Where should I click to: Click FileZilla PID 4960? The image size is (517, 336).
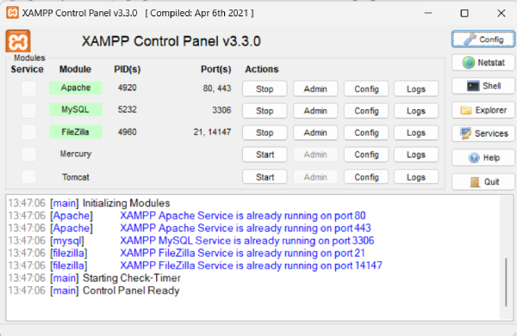point(128,131)
